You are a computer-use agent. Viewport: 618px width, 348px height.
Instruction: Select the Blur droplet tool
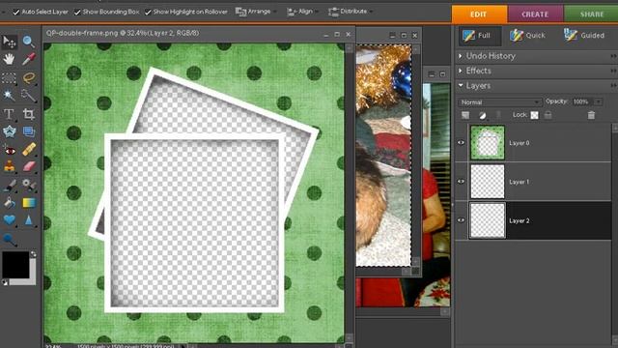(28, 220)
